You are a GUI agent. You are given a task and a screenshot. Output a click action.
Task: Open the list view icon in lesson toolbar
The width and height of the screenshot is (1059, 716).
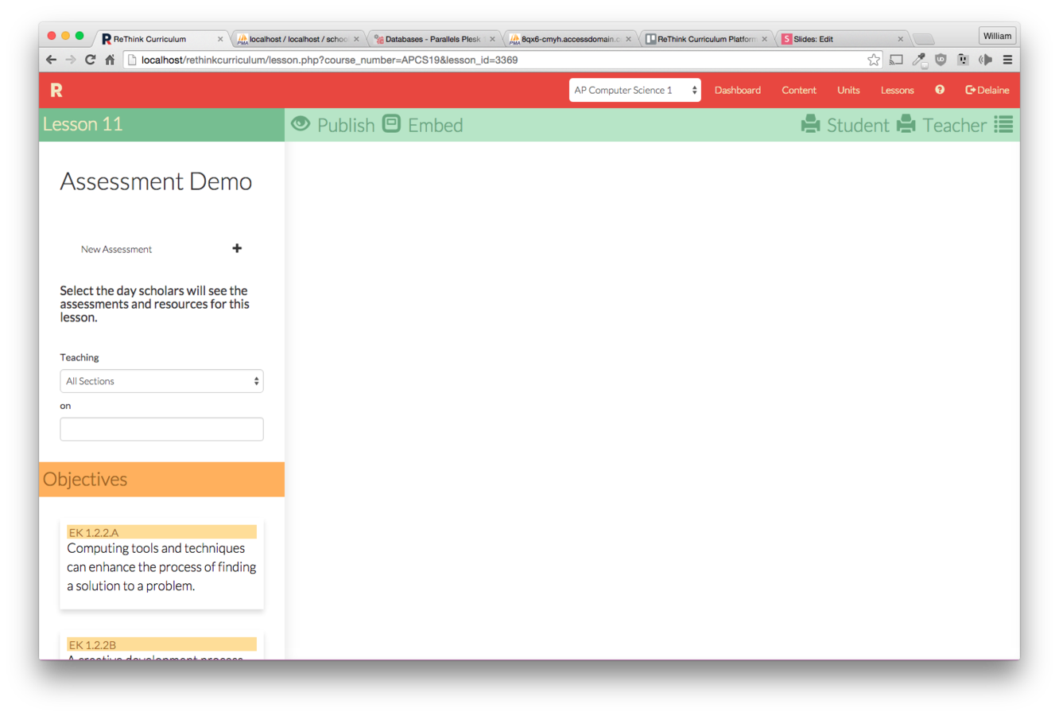pos(1004,124)
